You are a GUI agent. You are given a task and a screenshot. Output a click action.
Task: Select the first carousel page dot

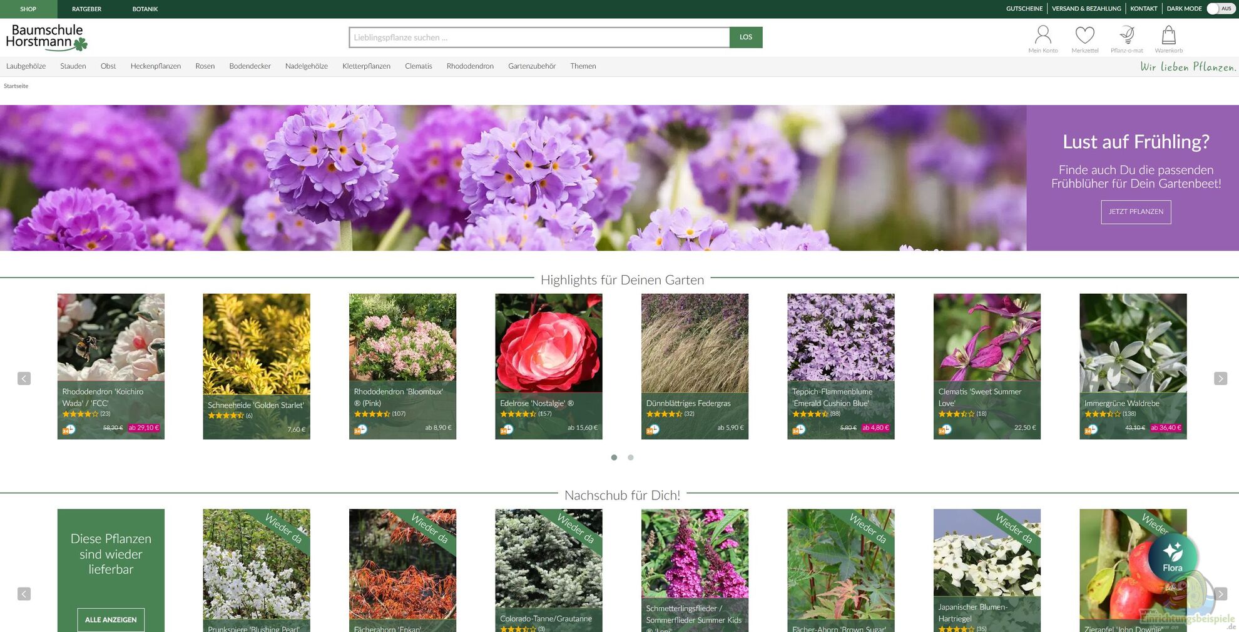click(614, 458)
